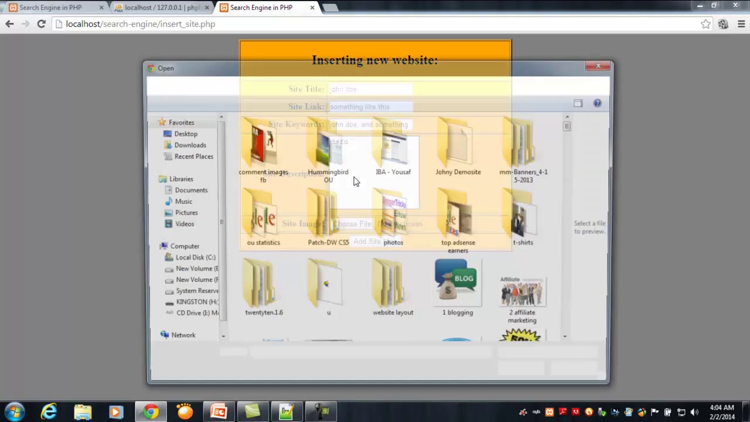Select Network in the navigation pane
This screenshot has width=750, height=422.
coord(183,335)
